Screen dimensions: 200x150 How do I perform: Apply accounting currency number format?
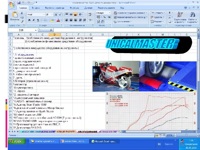point(98,17)
